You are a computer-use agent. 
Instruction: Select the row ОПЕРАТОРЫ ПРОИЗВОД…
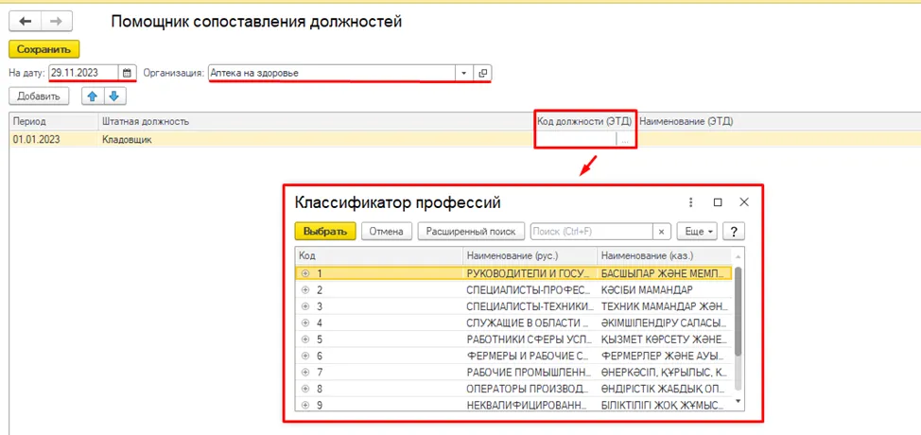(513, 389)
